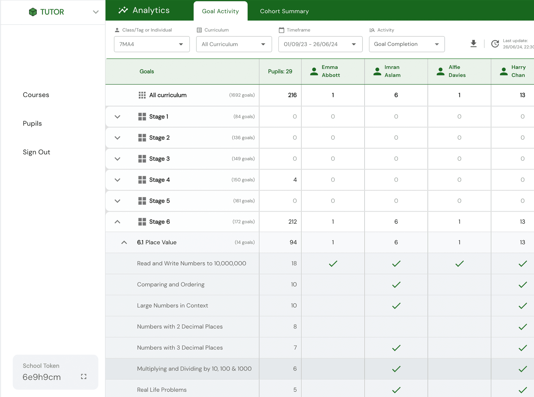This screenshot has height=397, width=534.
Task: Click Imran Aslam's Comparing and Ordering checkmark
Action: coord(396,285)
